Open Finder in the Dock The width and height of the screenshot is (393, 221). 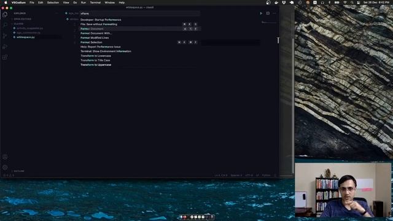click(181, 217)
